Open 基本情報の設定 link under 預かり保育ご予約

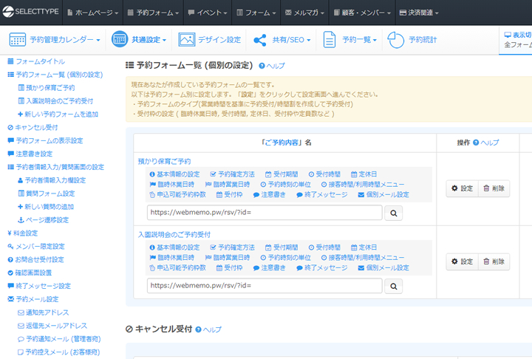coord(174,174)
